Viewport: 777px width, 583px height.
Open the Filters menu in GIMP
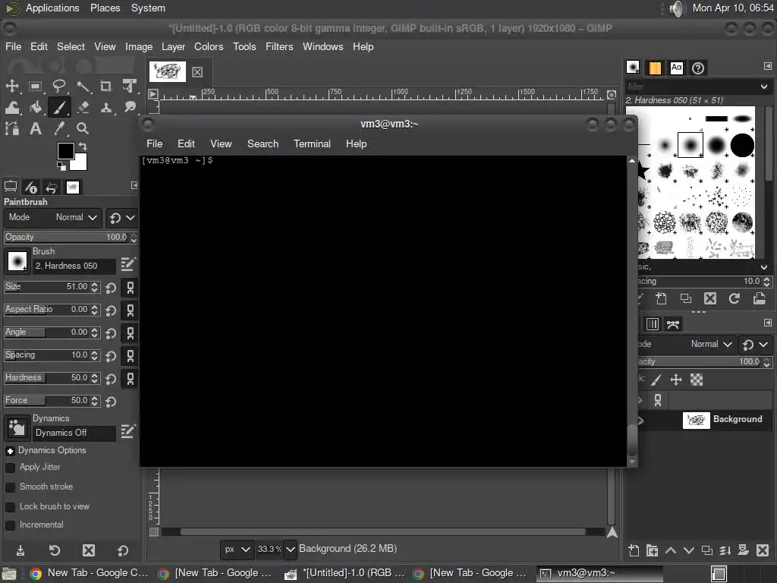click(279, 46)
